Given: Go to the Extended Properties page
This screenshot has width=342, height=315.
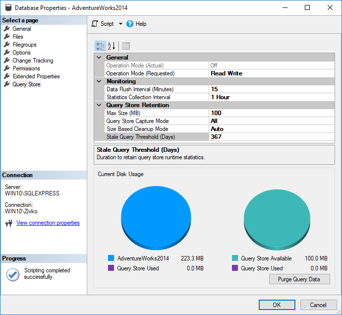Looking at the screenshot, I should point(36,76).
